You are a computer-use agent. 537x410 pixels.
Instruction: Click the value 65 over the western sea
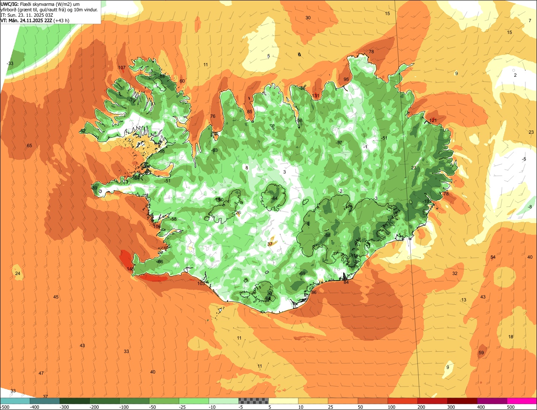click(29, 145)
